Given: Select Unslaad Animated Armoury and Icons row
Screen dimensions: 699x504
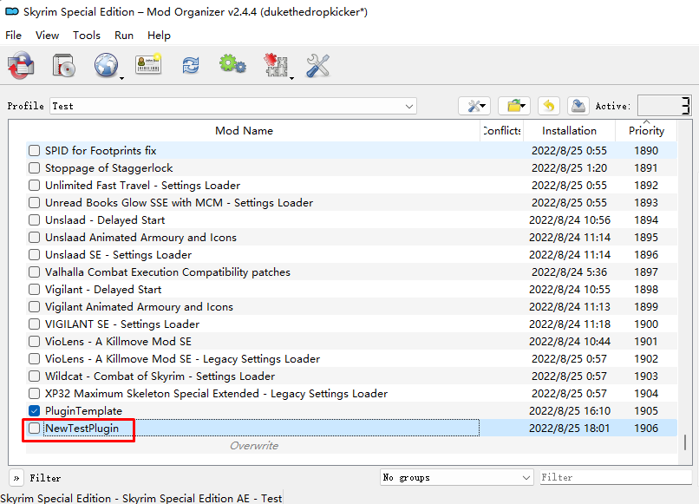Looking at the screenshot, I should [x=352, y=238].
